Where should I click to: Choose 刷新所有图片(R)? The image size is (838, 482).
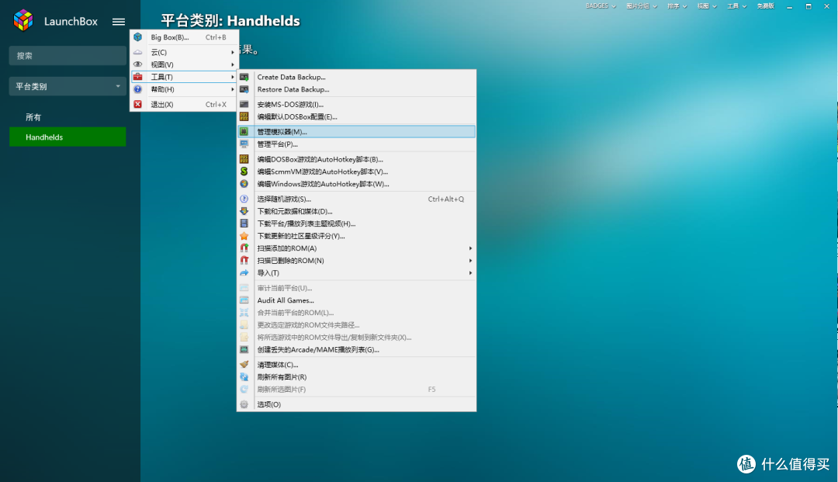[356, 376]
